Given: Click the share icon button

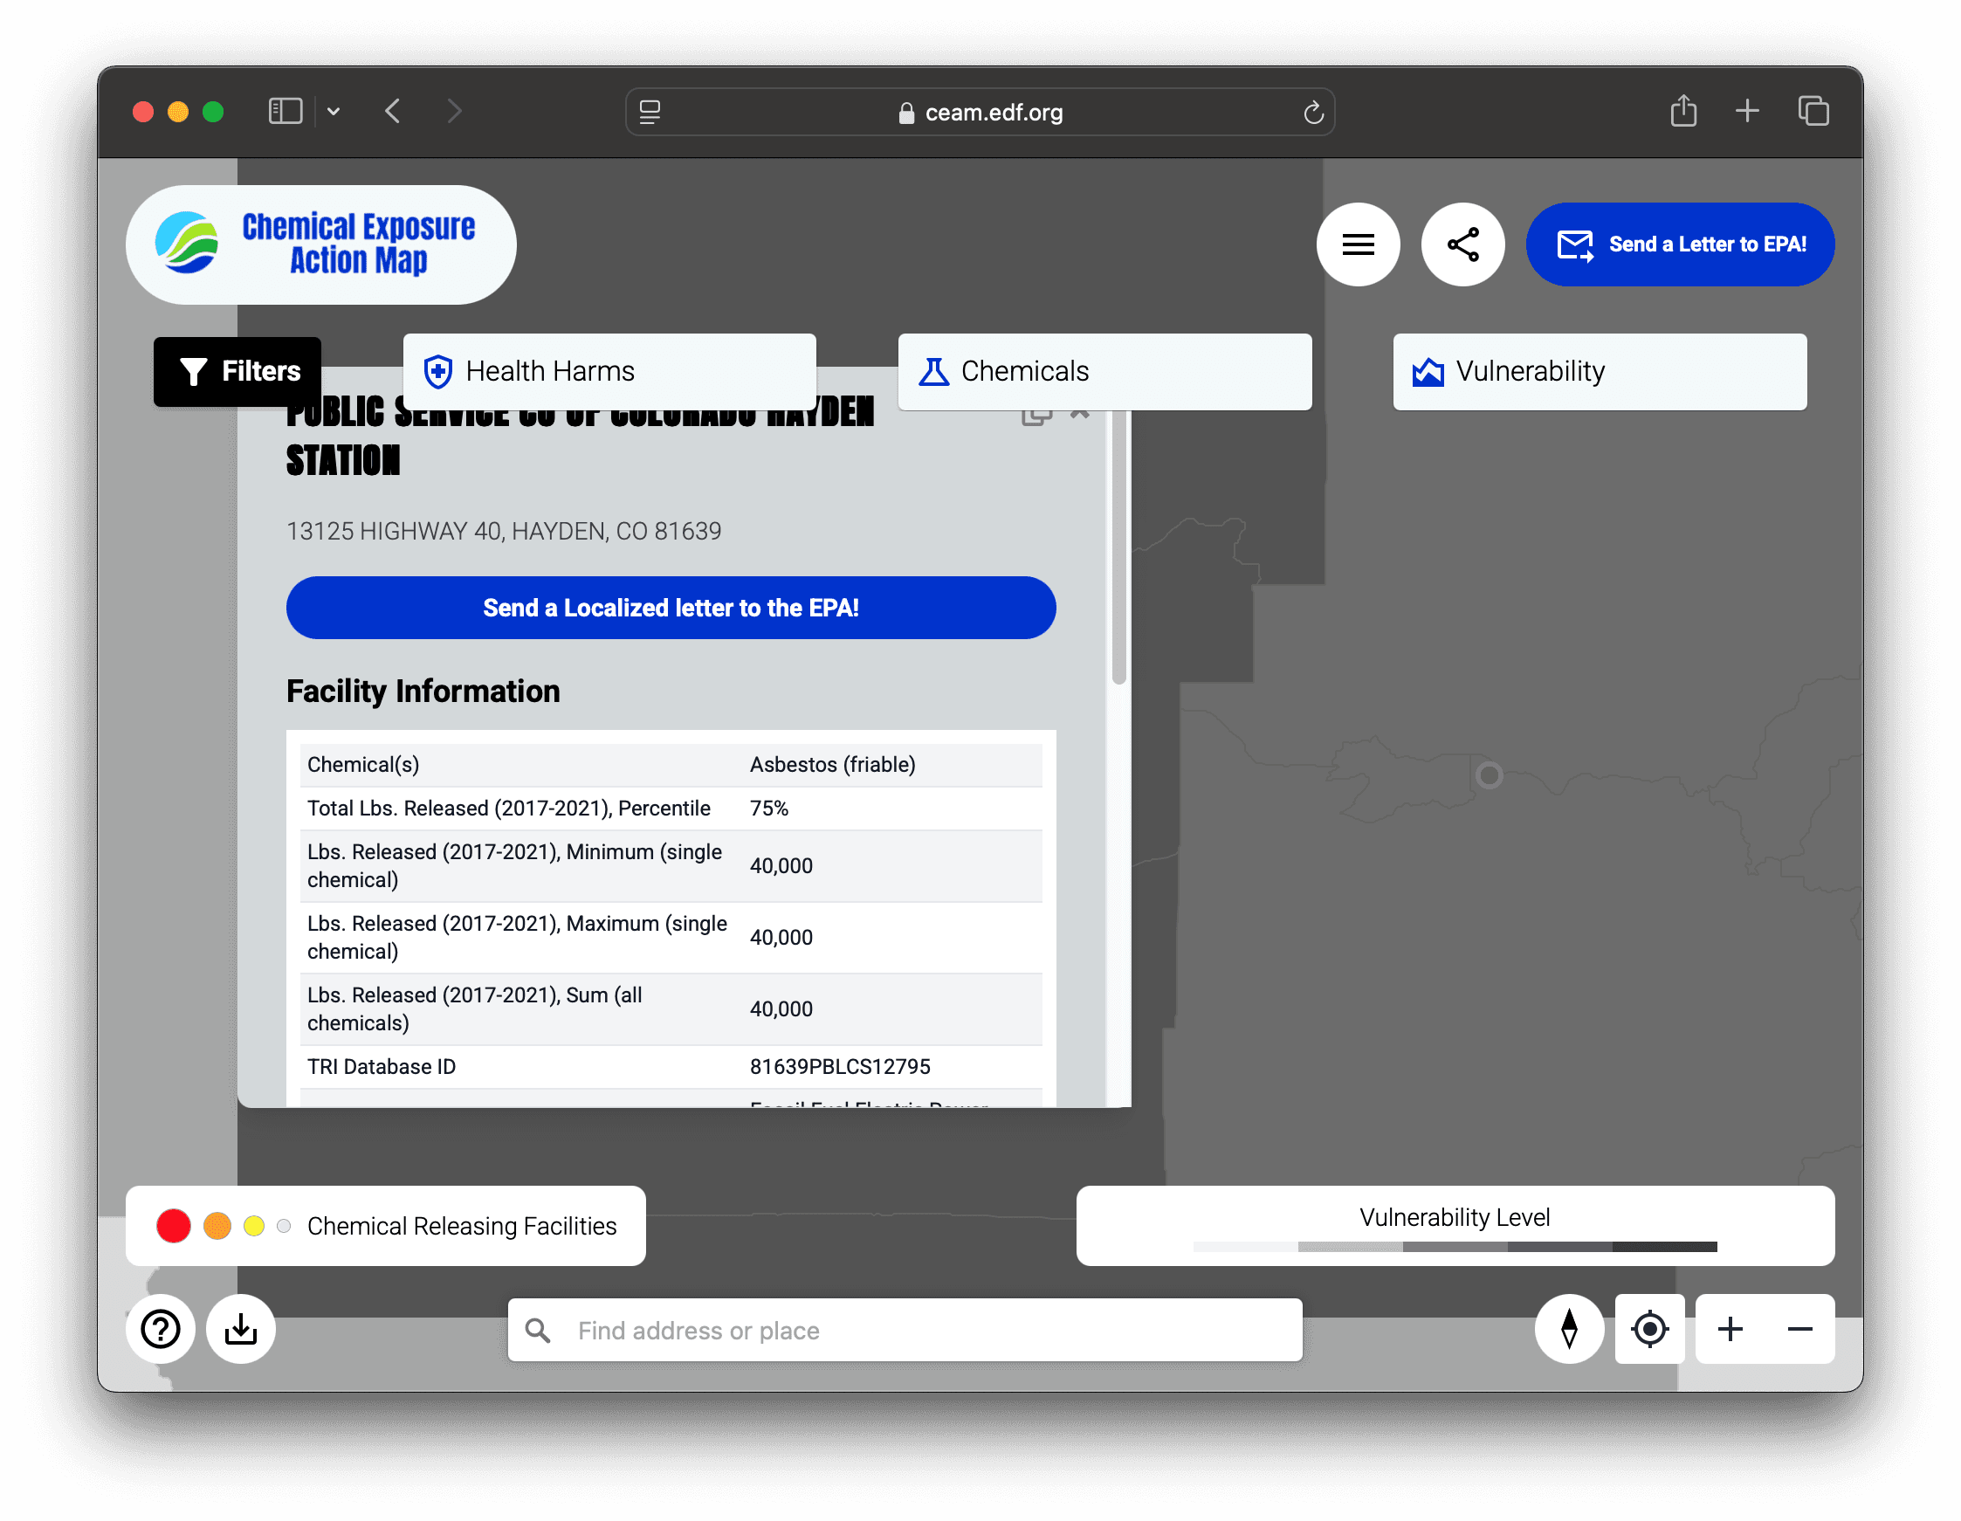Looking at the screenshot, I should [1462, 244].
